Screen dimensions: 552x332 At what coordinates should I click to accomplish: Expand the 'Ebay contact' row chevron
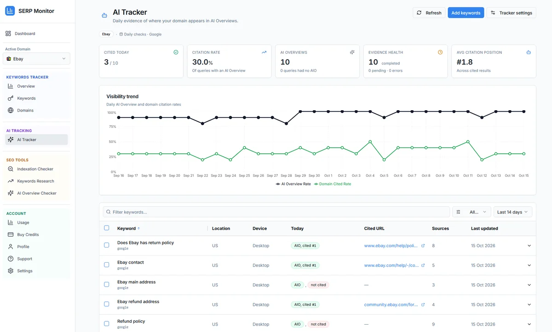click(x=529, y=265)
